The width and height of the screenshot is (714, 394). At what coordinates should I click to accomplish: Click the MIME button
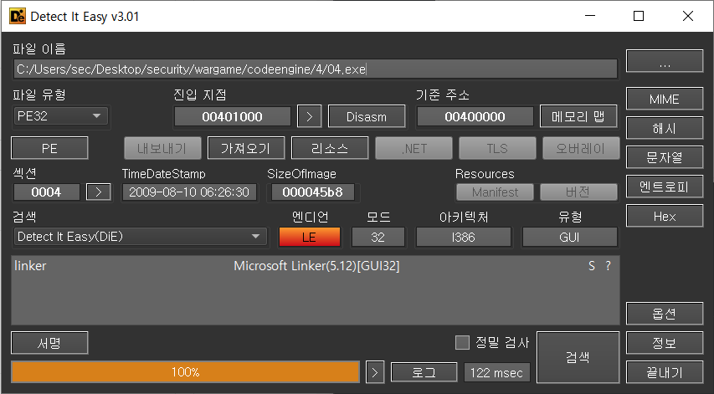[x=665, y=99]
